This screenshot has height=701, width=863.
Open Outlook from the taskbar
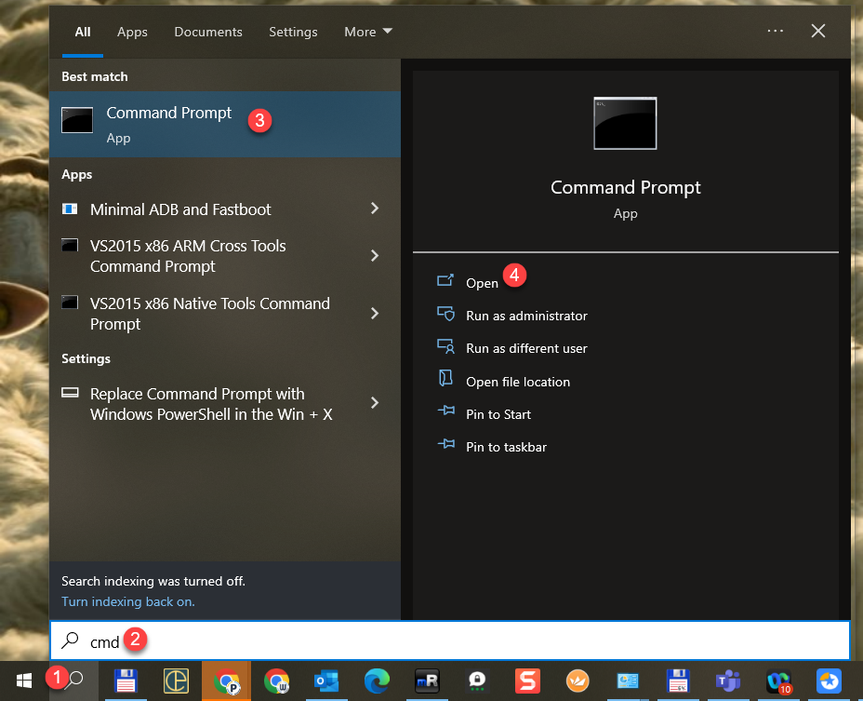coord(326,681)
